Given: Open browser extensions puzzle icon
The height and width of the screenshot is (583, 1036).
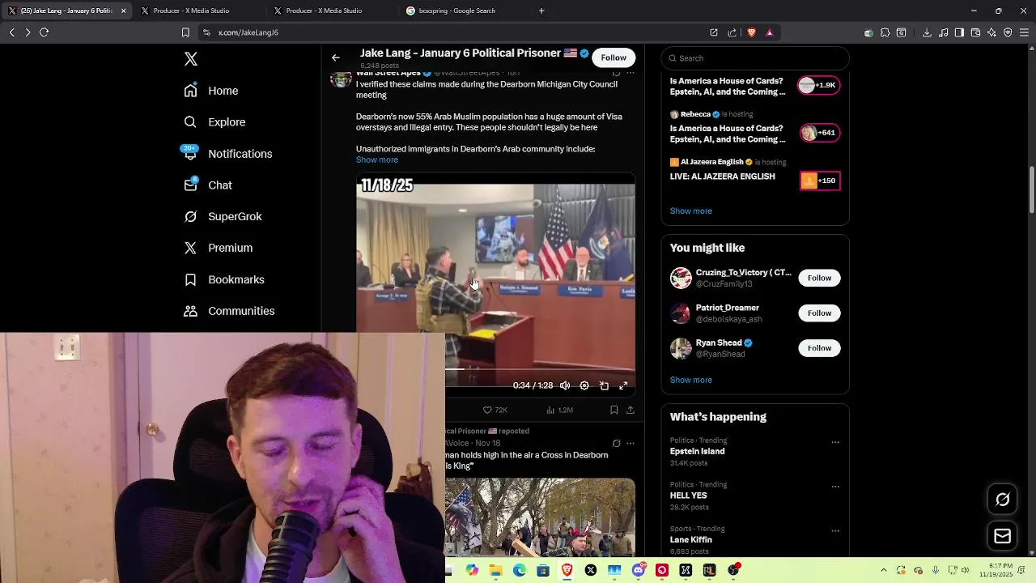Looking at the screenshot, I should [x=885, y=32].
